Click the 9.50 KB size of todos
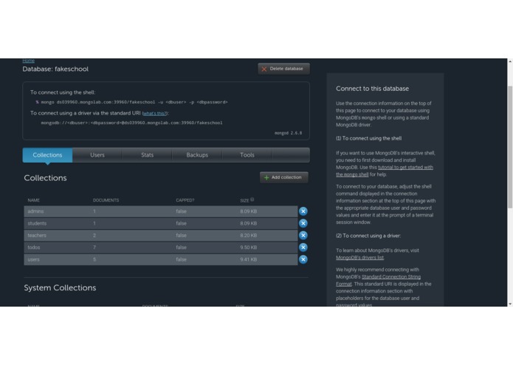 pyautogui.click(x=248, y=248)
